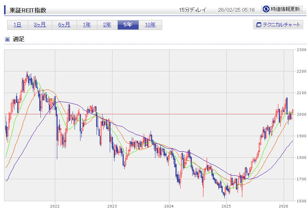Click the 26/02/25 05:16 timestamp
308x210 pixels.
tap(236, 10)
